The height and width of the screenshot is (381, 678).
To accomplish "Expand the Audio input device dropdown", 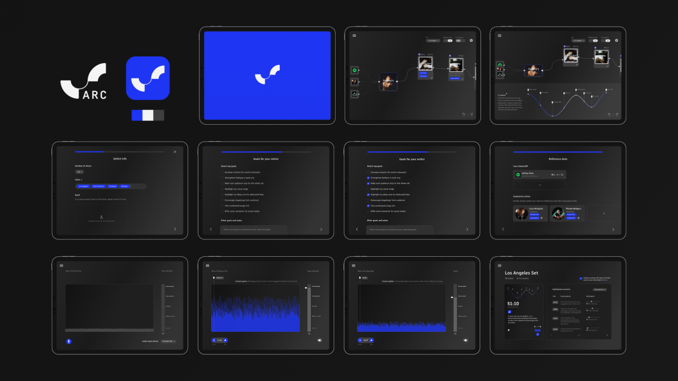I will (x=168, y=341).
